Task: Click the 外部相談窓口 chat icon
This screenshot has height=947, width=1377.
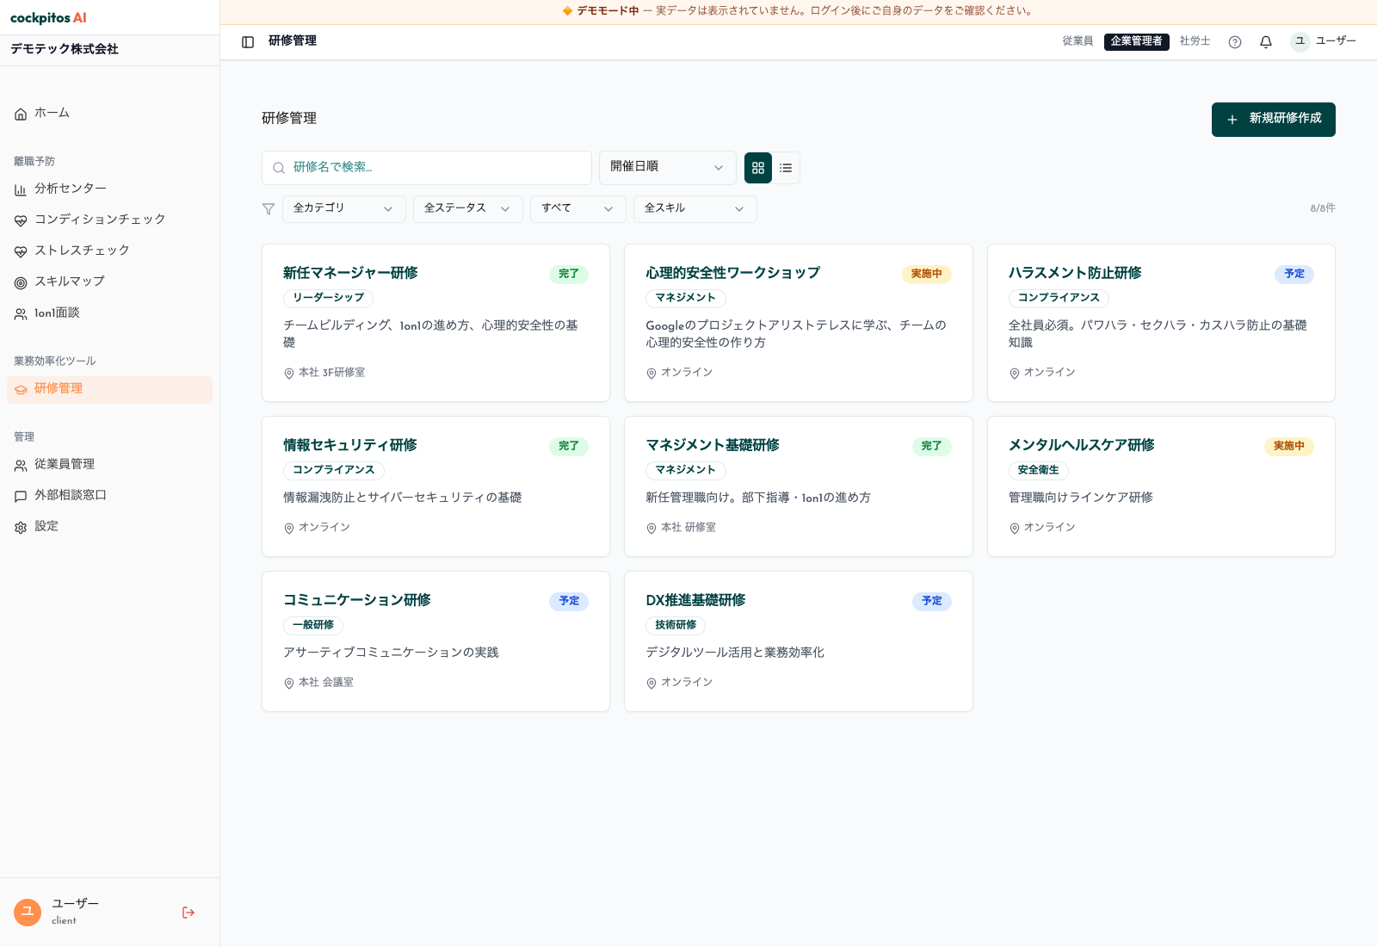Action: tap(21, 496)
